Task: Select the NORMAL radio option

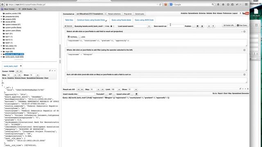Action: pos(68,37)
